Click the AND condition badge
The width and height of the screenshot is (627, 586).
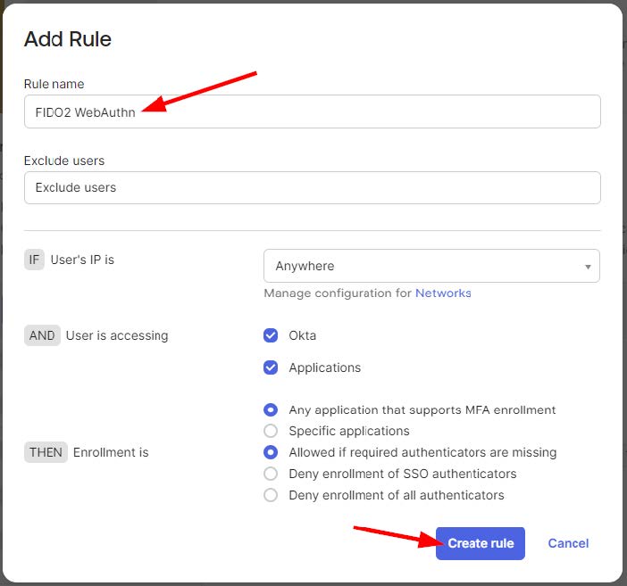pyautogui.click(x=41, y=335)
